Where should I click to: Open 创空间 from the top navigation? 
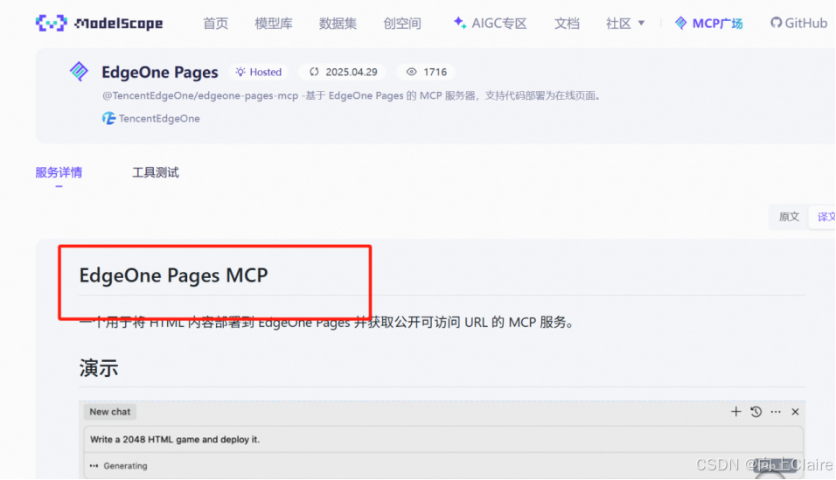point(402,24)
